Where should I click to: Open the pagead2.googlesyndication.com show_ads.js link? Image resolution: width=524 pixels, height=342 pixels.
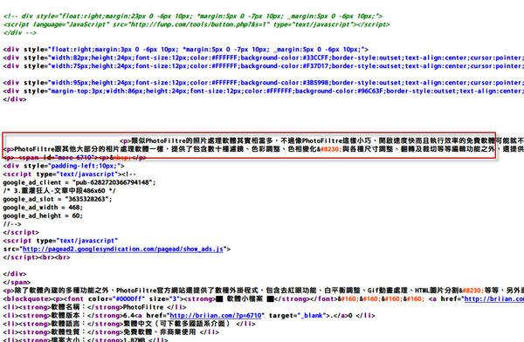pos(122,250)
